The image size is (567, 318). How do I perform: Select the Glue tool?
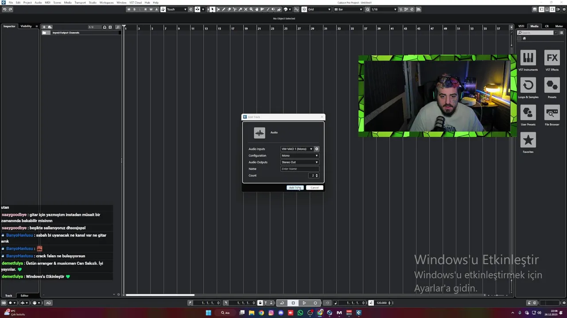tap(240, 9)
